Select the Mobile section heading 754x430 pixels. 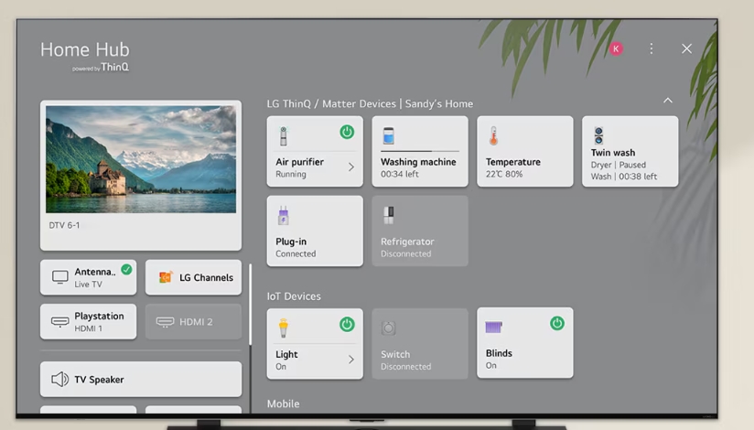284,404
